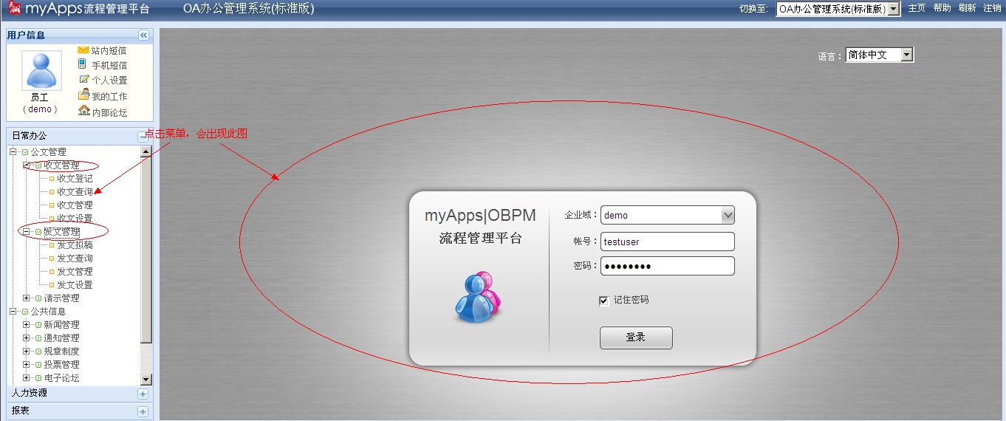Click 主页 in the top bar
1006x421 pixels.
(917, 8)
